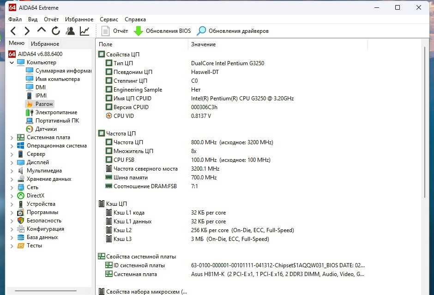434x295 pixels.
Task: Open Обновления драйверов from the toolbar
Action: [233, 31]
